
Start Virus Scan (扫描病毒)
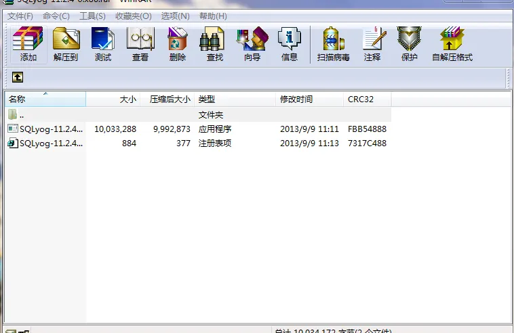tap(333, 44)
